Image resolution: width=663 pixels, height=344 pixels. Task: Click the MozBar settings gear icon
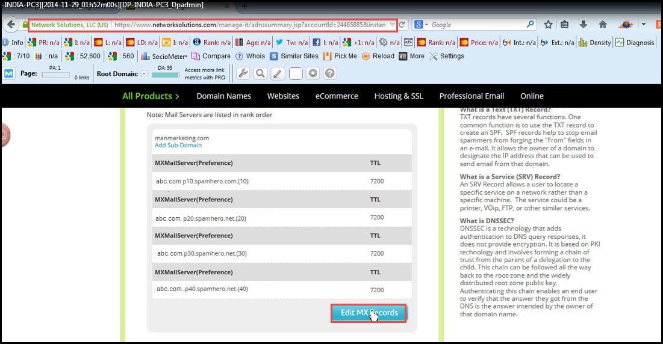[313, 73]
